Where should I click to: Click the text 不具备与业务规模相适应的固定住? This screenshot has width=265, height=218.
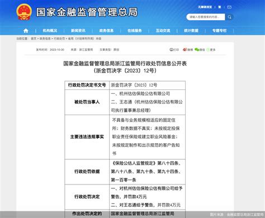[x=144, y=120]
